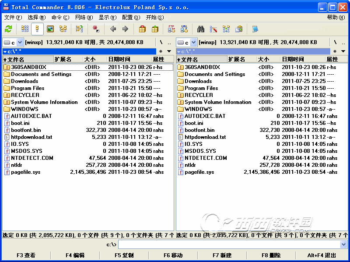
Task: Click the F6 移动 button
Action: click(173, 255)
